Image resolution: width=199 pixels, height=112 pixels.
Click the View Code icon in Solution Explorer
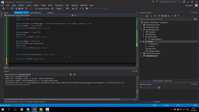[172, 16]
